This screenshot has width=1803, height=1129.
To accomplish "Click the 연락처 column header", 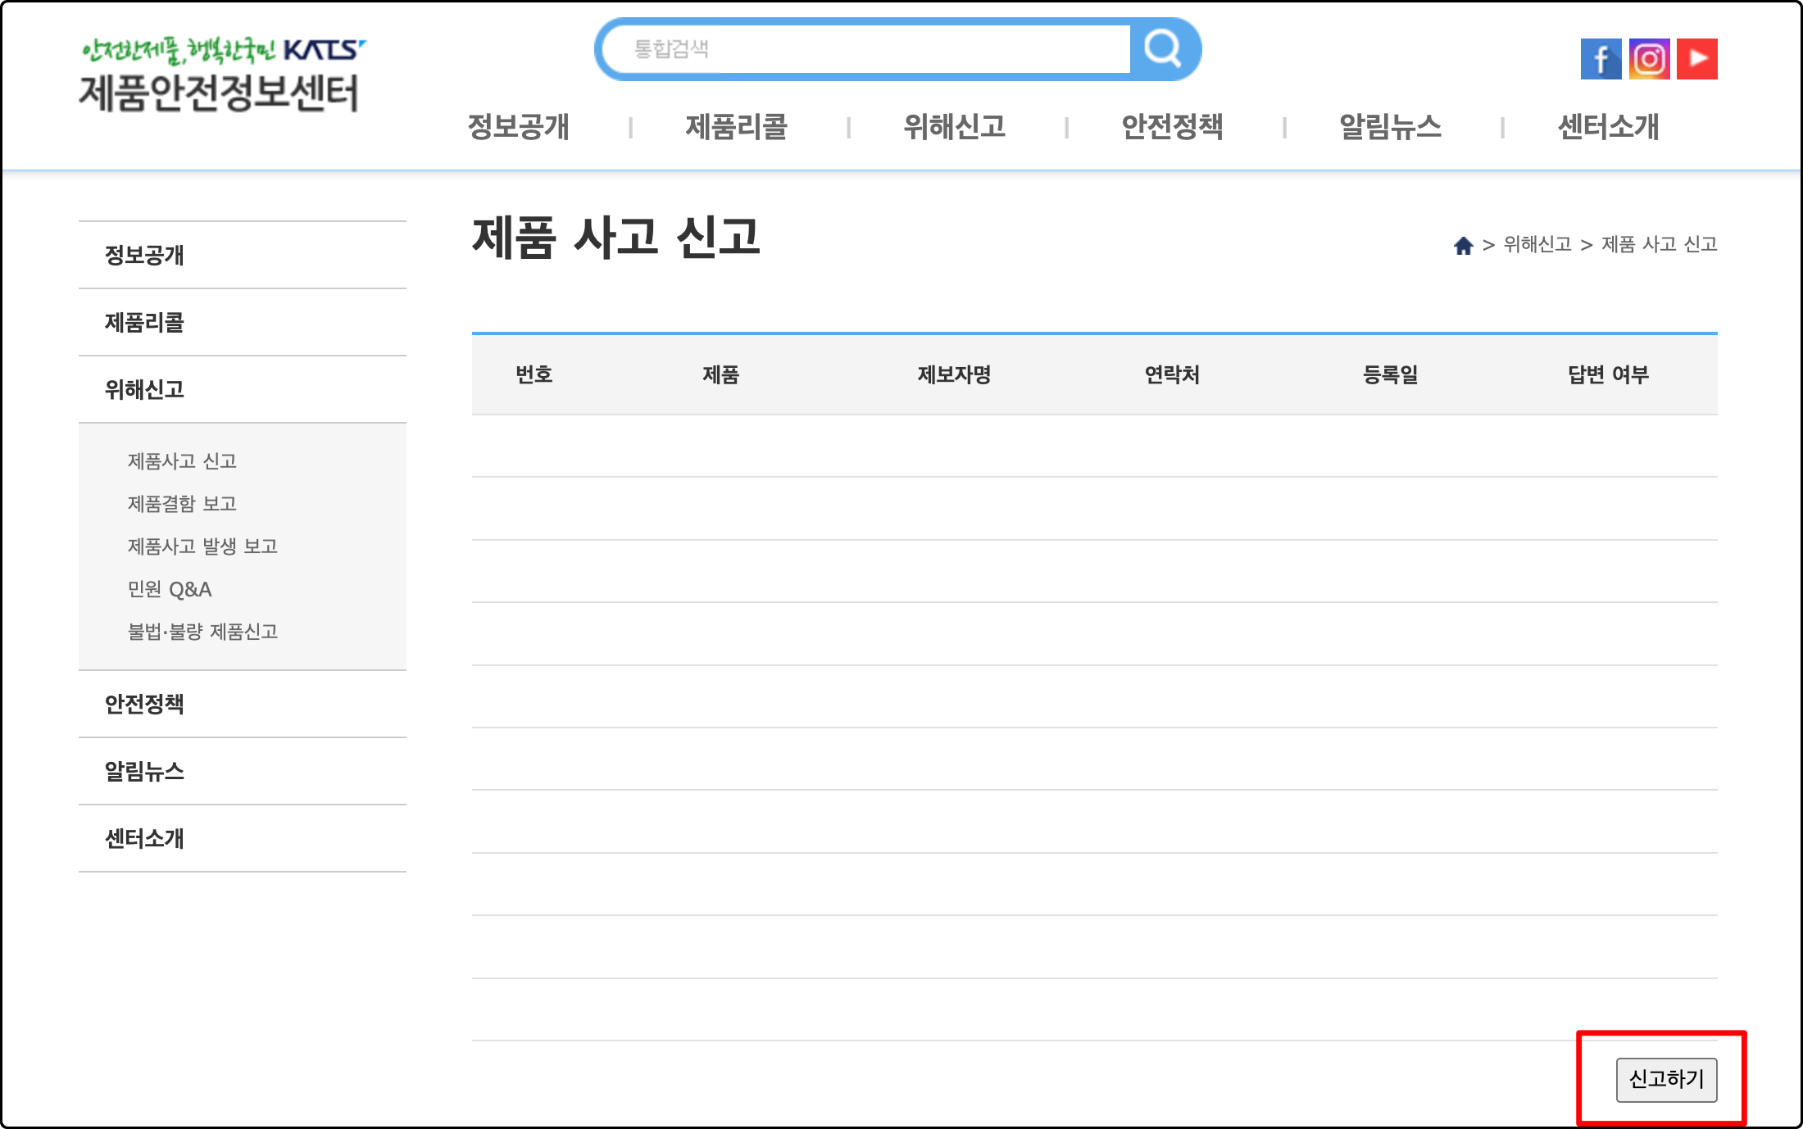I will click(1173, 374).
